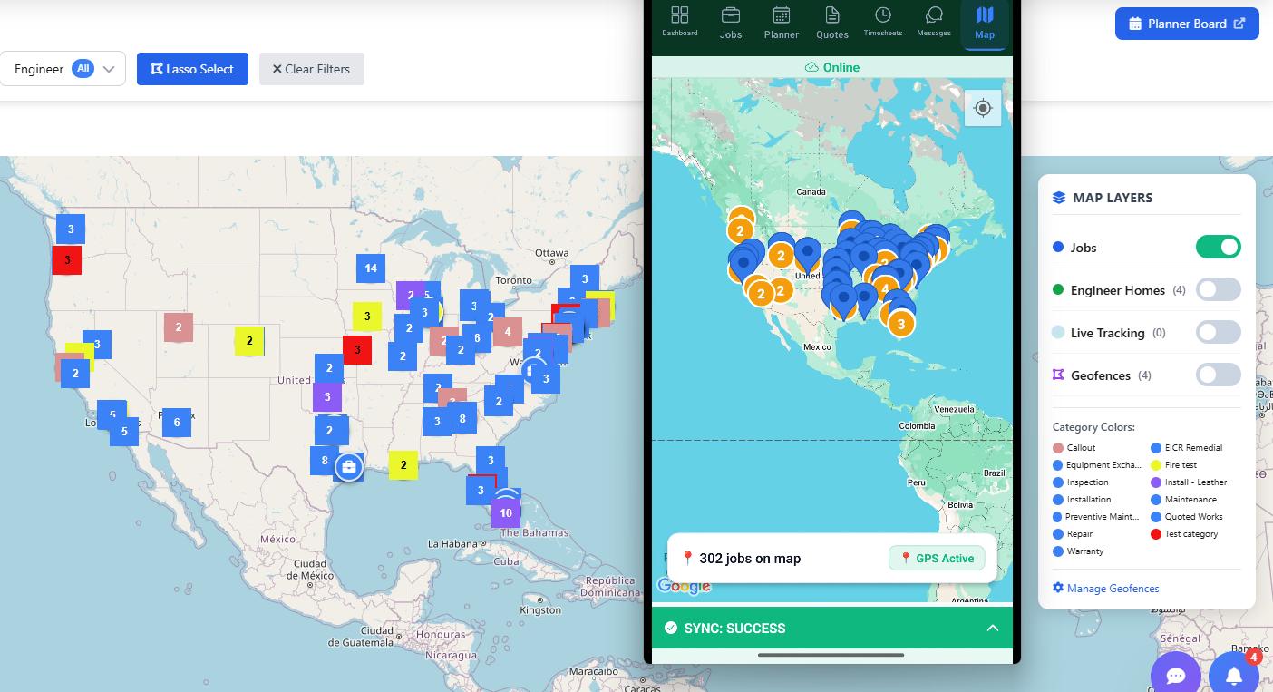Click the orange 4 cluster on phone map
The width and height of the screenshot is (1273, 692).
(885, 288)
